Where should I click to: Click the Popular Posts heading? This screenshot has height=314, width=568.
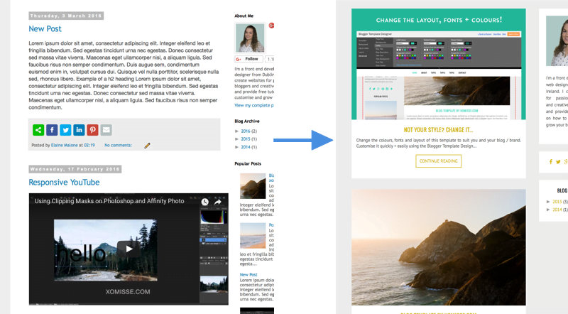click(248, 163)
